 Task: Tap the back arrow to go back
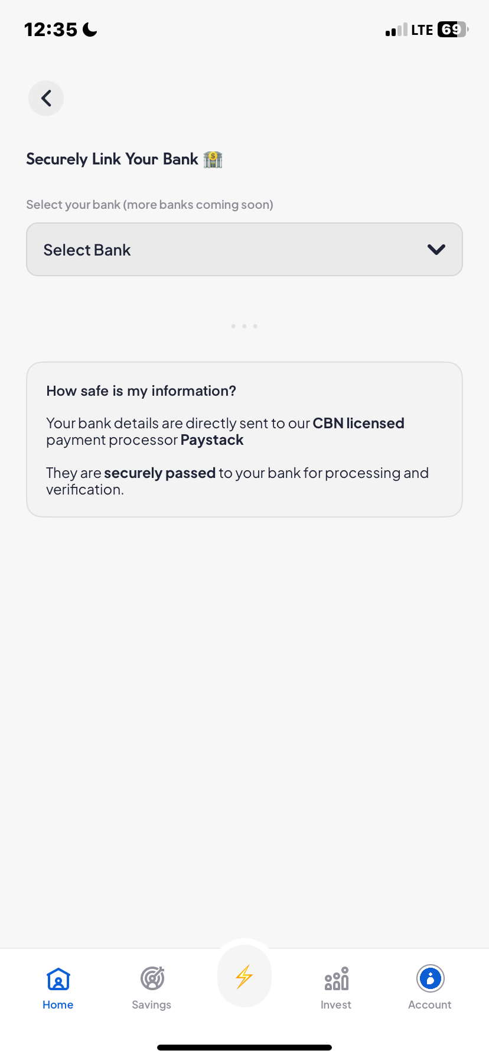pyautogui.click(x=45, y=98)
